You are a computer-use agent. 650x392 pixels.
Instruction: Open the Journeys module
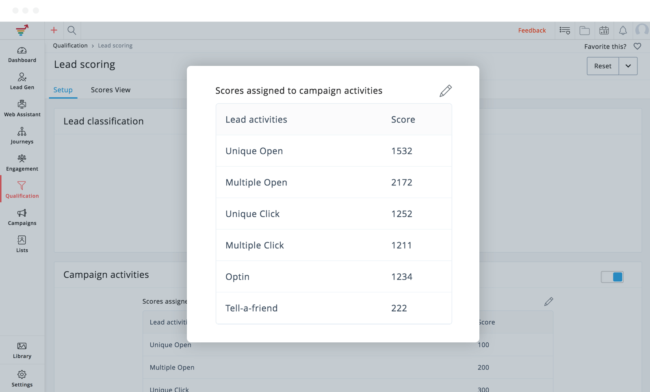pyautogui.click(x=22, y=136)
